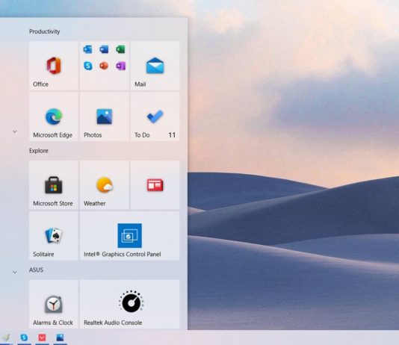Viewport: 399px width, 345px height.
Task: Open the Microsoft Store tile
Action: [x=54, y=185]
